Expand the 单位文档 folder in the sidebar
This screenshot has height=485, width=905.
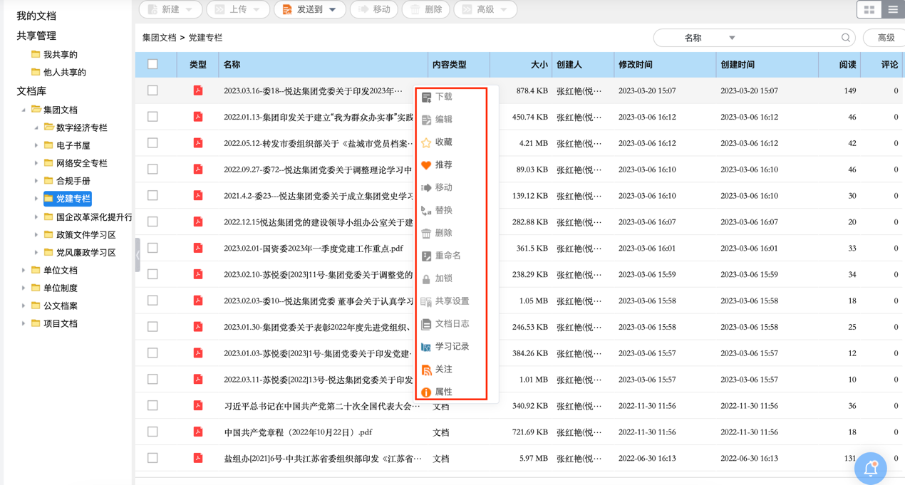(x=24, y=270)
